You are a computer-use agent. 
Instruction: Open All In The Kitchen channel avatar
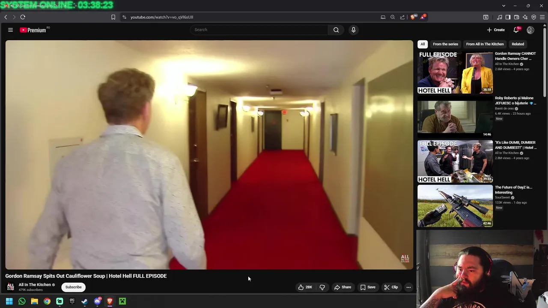(x=11, y=287)
